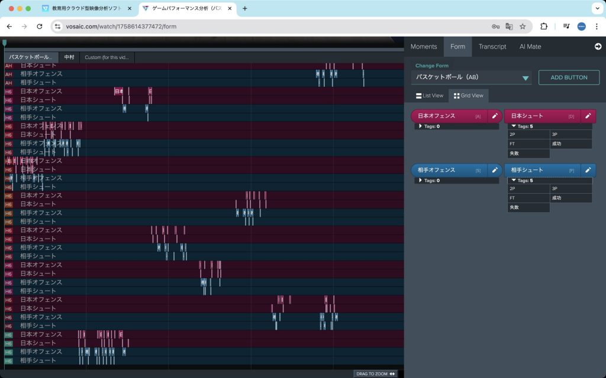Select the Custom (for this vid... timeline tab
This screenshot has width=606, height=378.
tap(107, 57)
